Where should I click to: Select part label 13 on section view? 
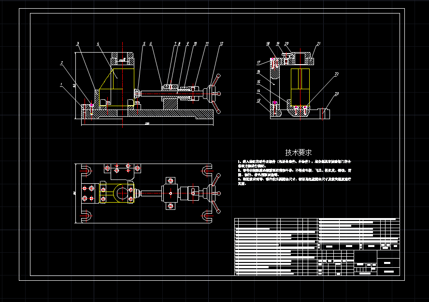click(258, 100)
